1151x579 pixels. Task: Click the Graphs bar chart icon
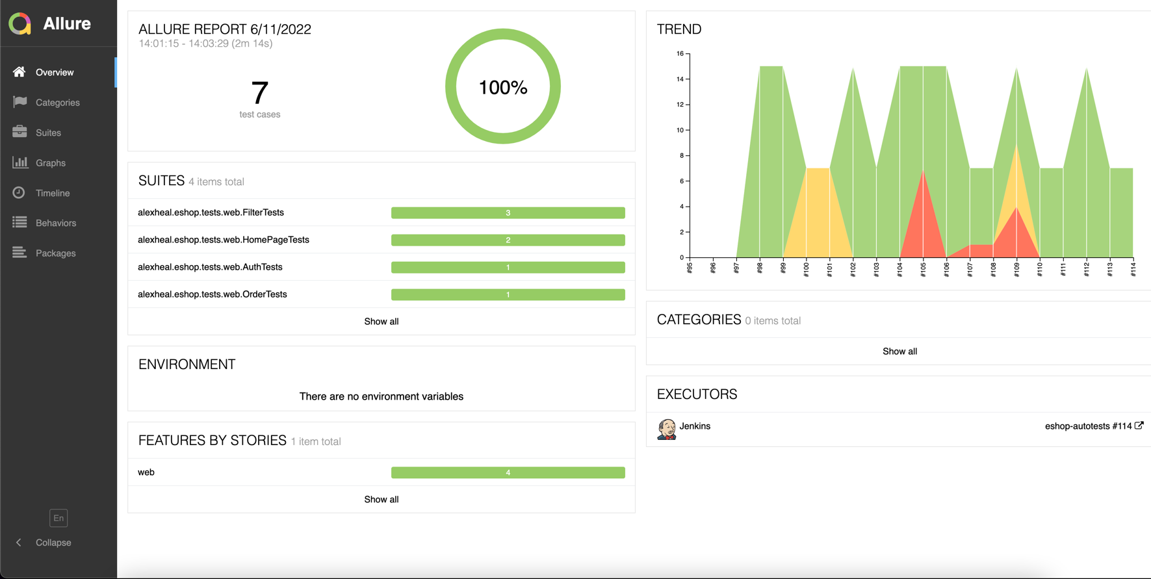pos(20,162)
